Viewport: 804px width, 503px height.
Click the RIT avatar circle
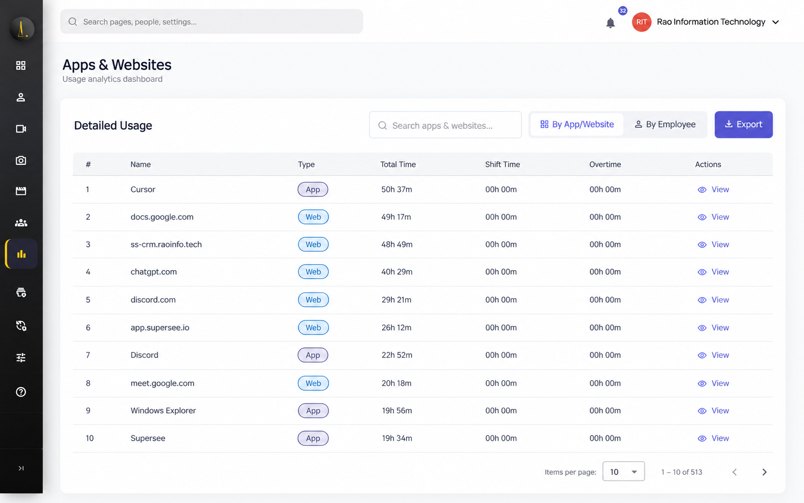point(641,22)
